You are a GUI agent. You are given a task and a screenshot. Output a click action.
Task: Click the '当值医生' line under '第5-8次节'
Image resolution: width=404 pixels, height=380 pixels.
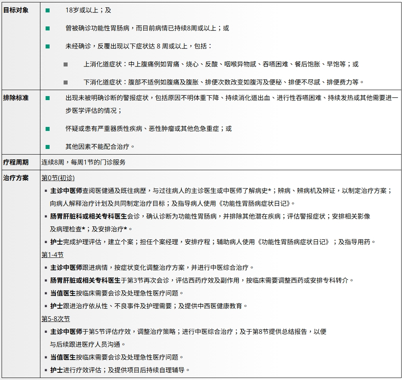[x=117, y=357]
